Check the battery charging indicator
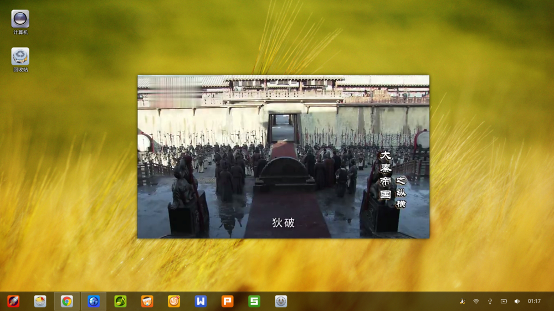 point(504,301)
